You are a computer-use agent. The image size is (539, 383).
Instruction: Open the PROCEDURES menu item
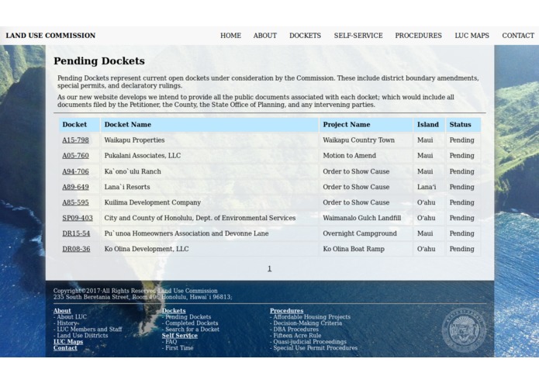(x=418, y=36)
